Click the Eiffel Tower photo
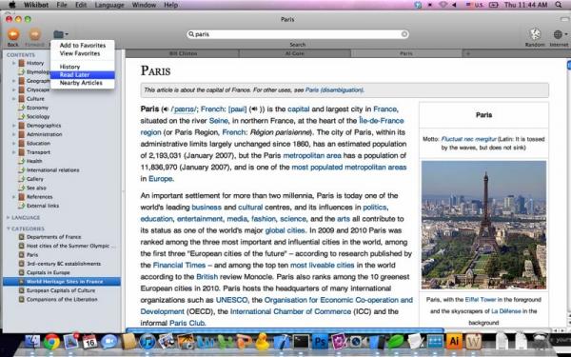This screenshot has height=357, width=571. point(483,225)
